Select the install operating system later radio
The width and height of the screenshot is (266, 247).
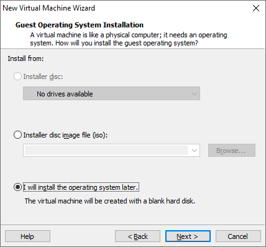click(17, 187)
